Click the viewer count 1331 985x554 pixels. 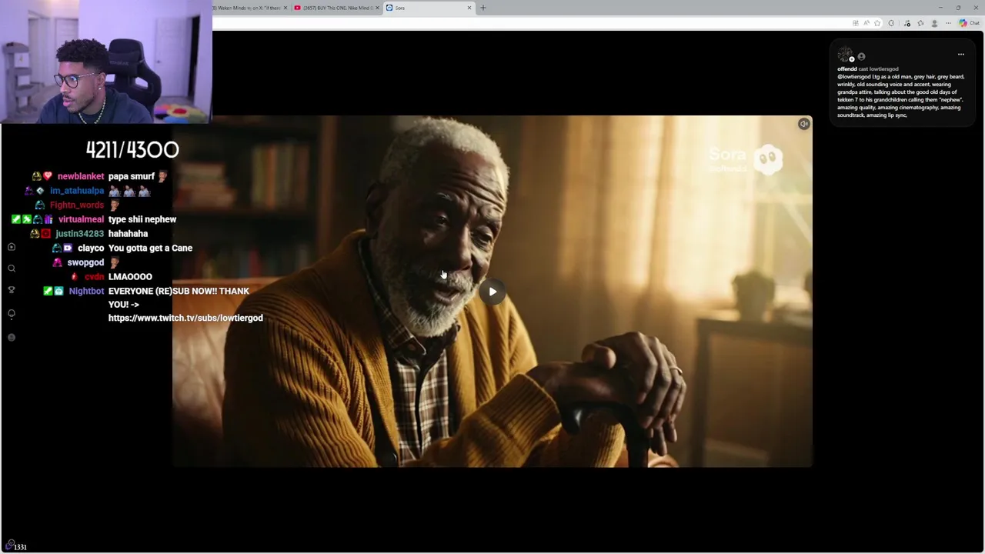pyautogui.click(x=19, y=547)
